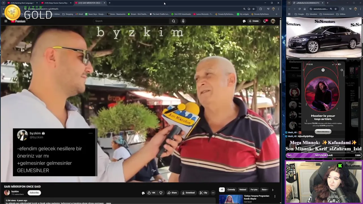Open the video settings sparkle icon beside like
The height and width of the screenshot is (204, 363).
point(143,193)
